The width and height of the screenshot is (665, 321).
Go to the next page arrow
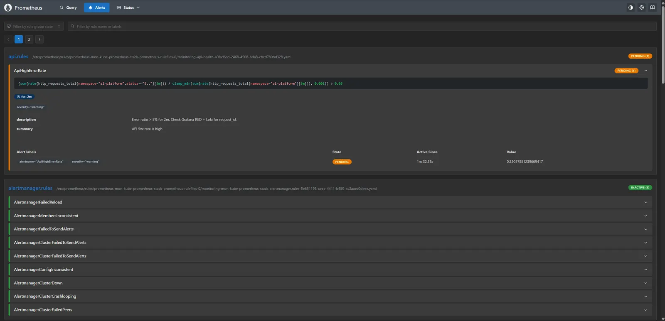click(x=39, y=39)
